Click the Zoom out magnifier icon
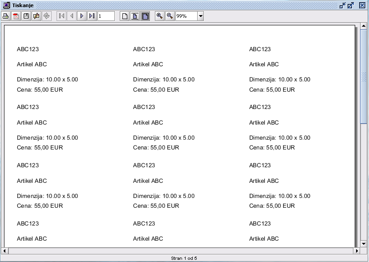The width and height of the screenshot is (369, 262). coord(170,16)
